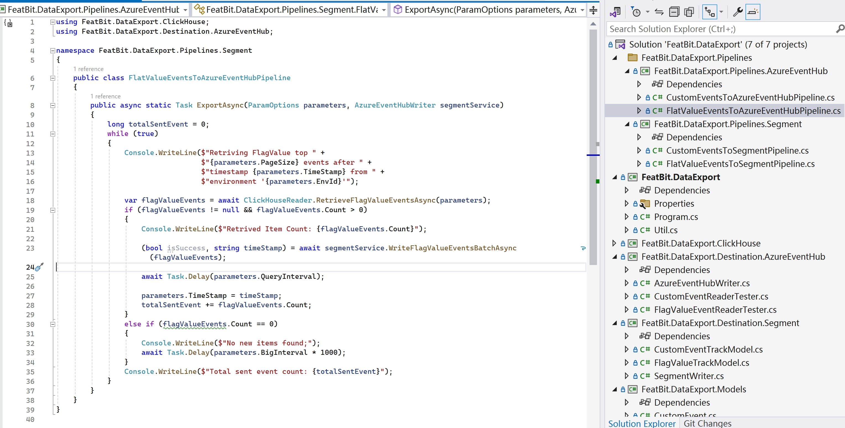Click the '1 reference' link above ExportAsync

pyautogui.click(x=105, y=96)
